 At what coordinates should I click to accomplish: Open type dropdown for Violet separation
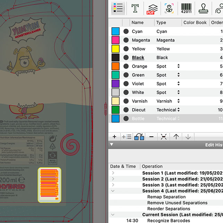pyautogui.click(x=179, y=84)
